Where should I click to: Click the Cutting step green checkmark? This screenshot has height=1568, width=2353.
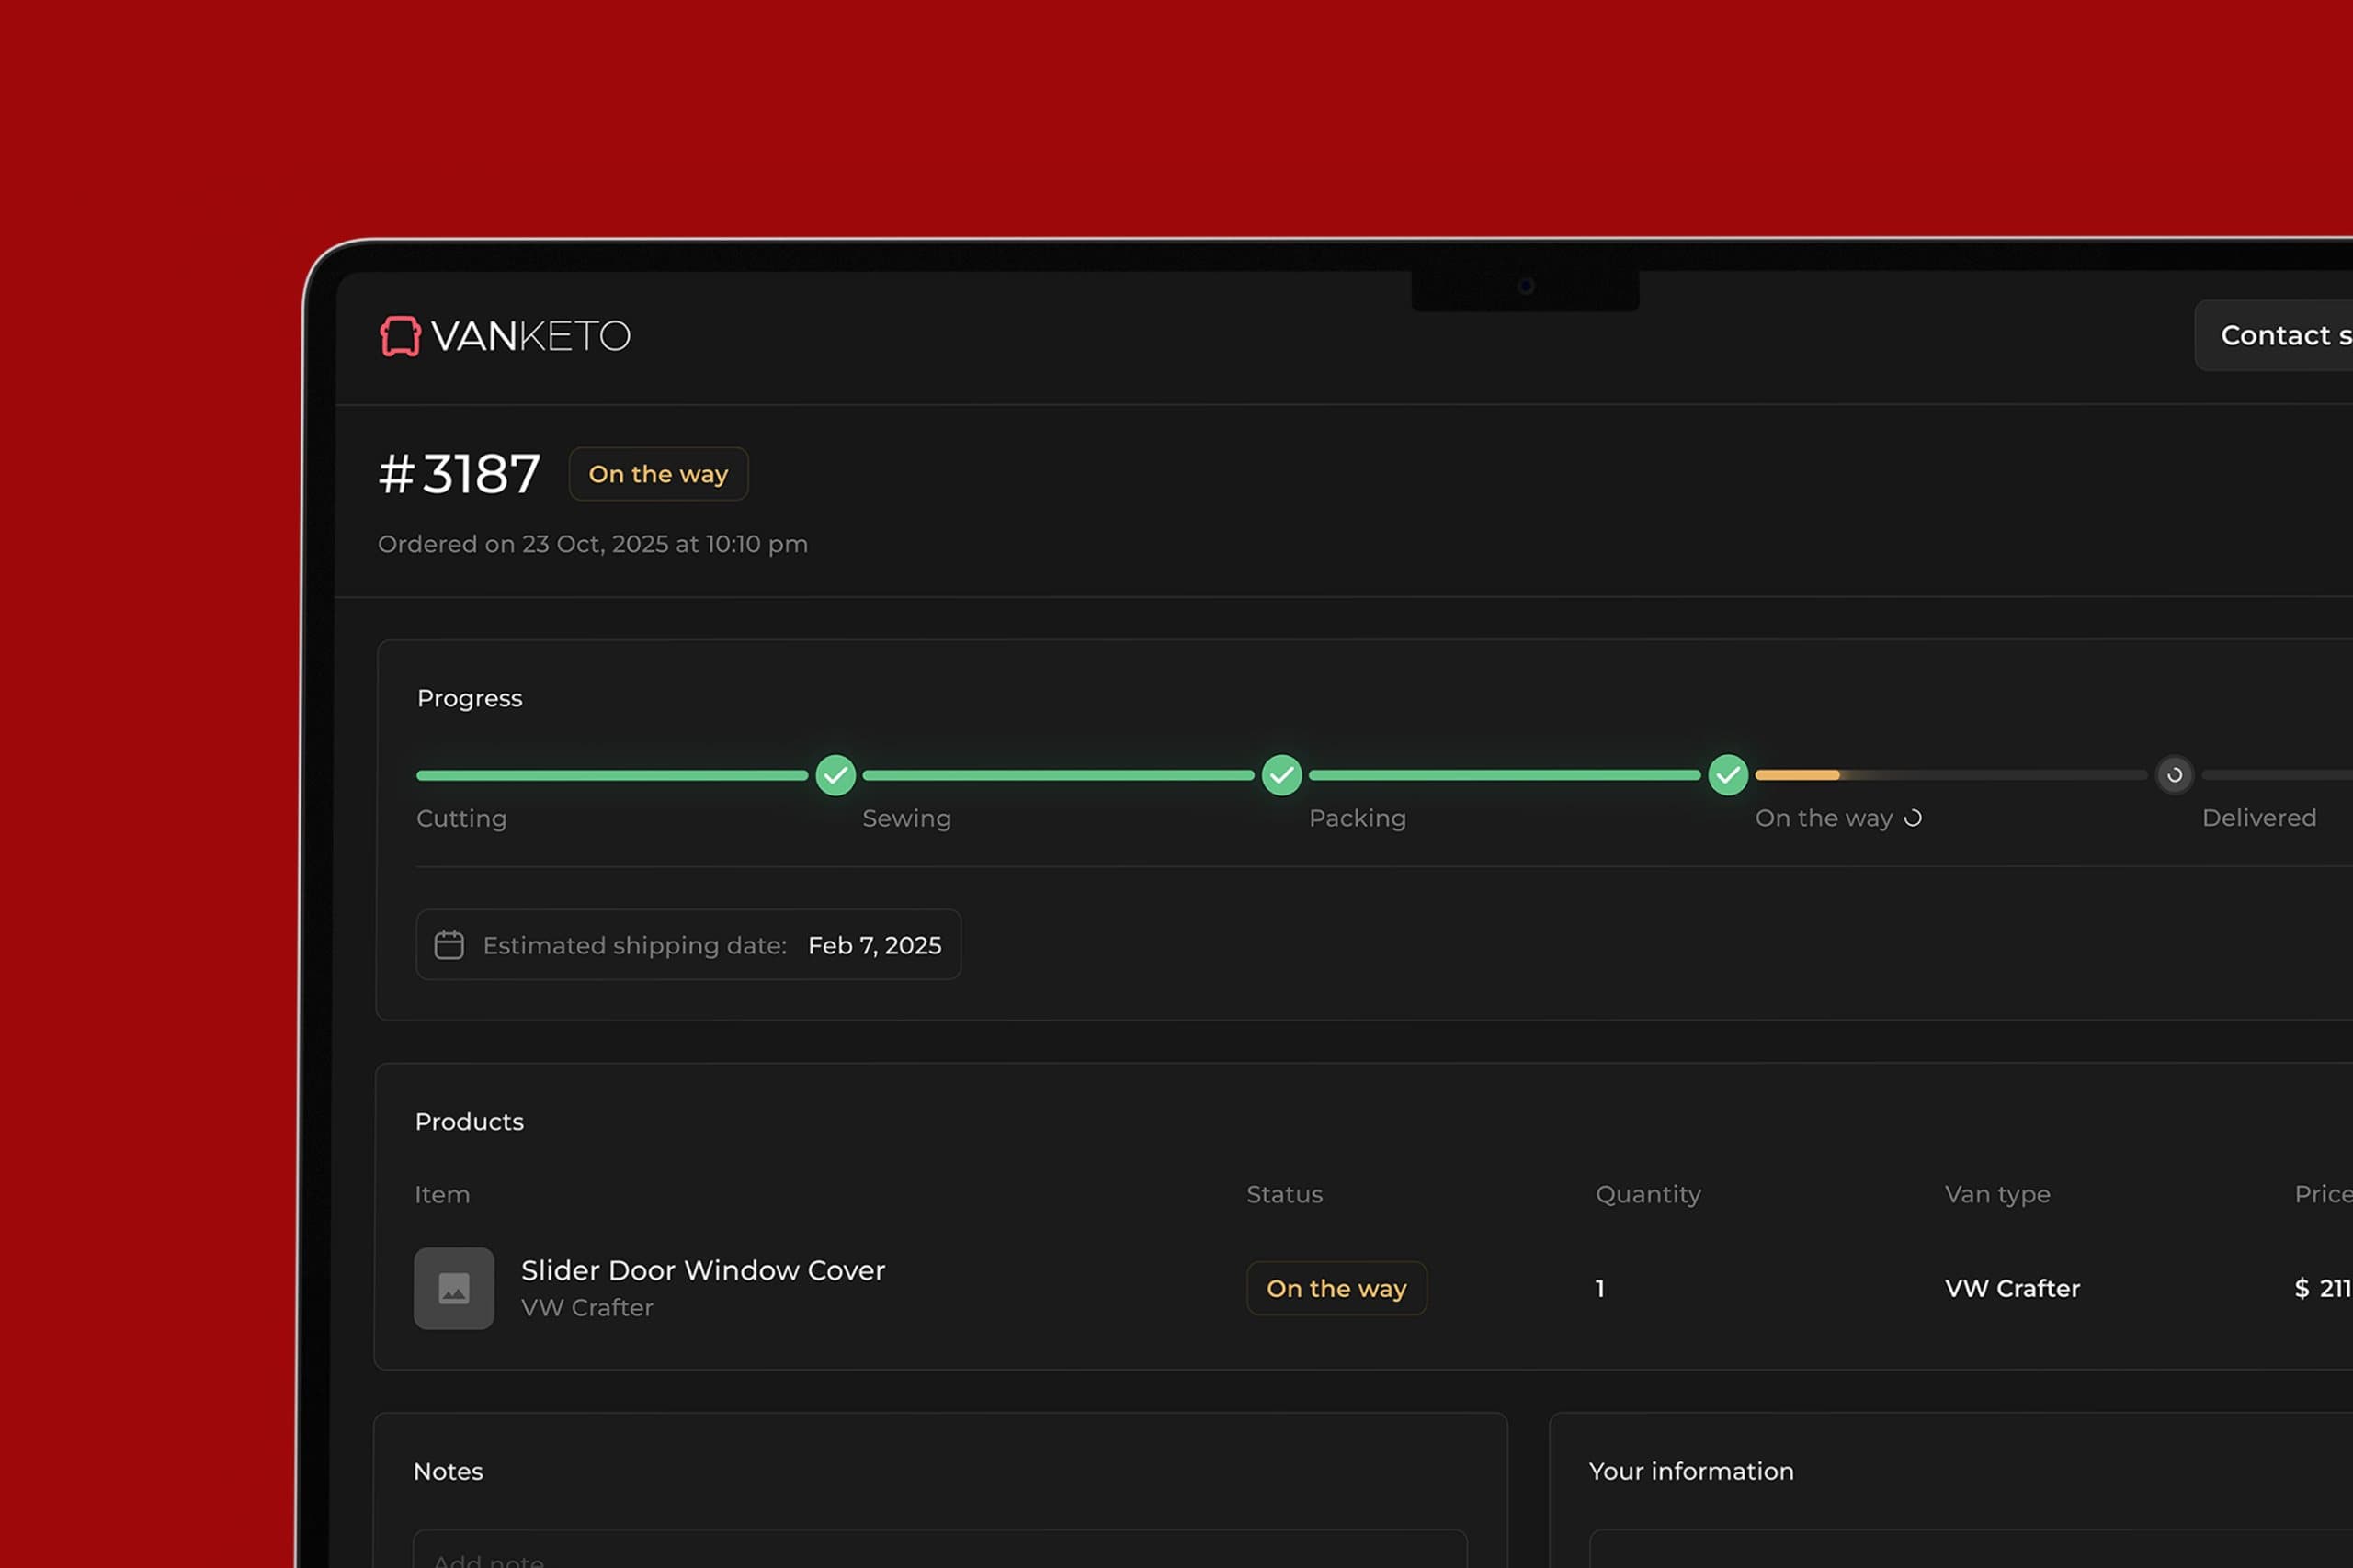[835, 775]
